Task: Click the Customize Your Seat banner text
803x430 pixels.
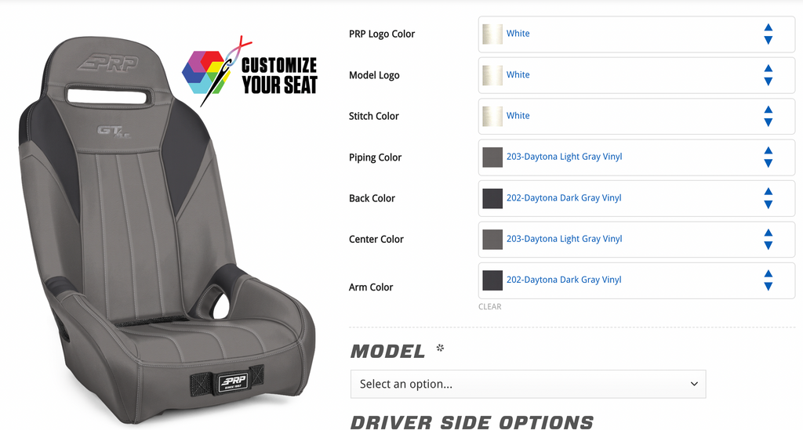Action: coord(279,76)
